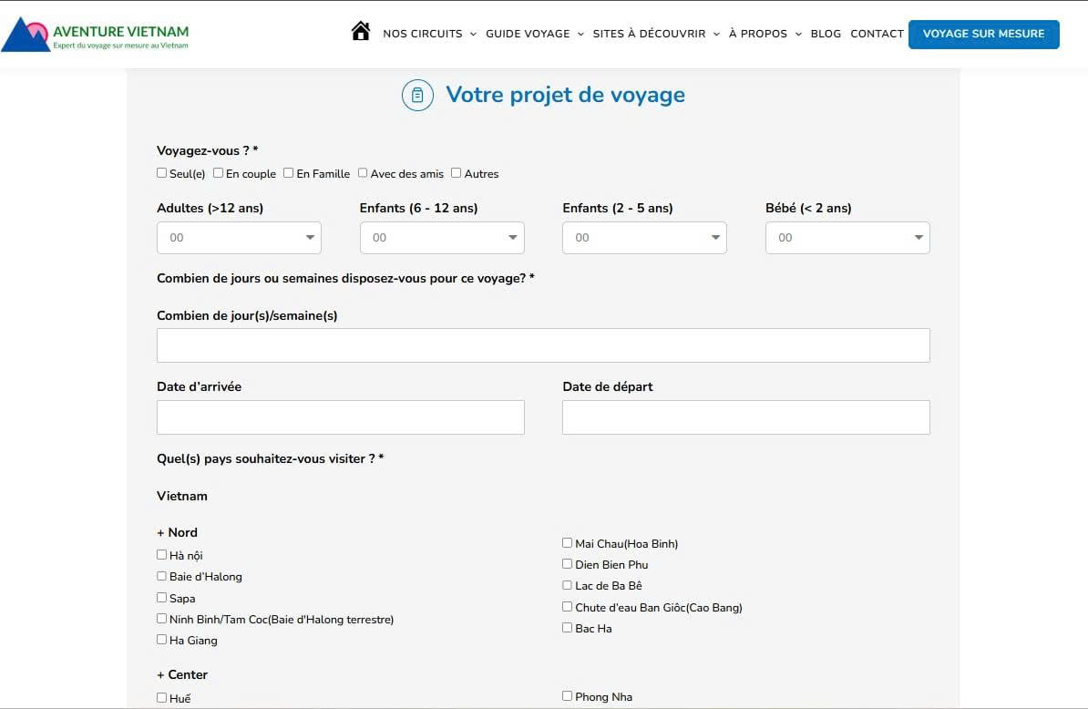The height and width of the screenshot is (709, 1088).
Task: Open the Nos Circuits menu
Action: 423,34
